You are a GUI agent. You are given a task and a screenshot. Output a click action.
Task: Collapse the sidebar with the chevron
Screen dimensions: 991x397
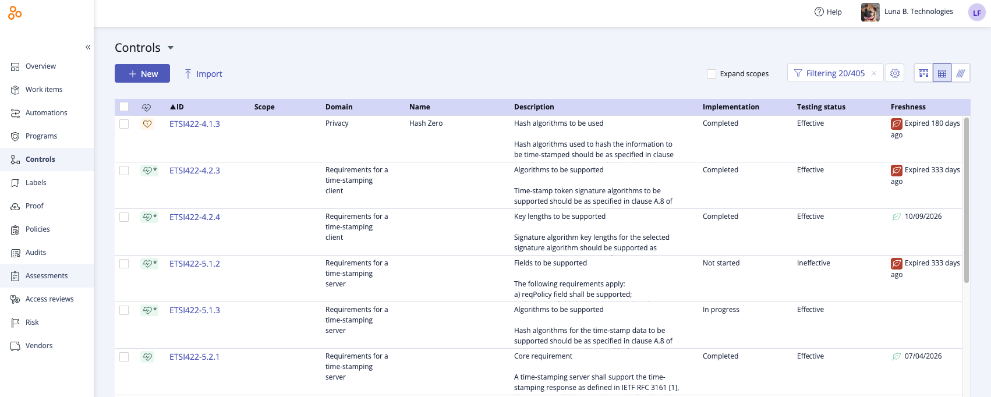tap(88, 47)
